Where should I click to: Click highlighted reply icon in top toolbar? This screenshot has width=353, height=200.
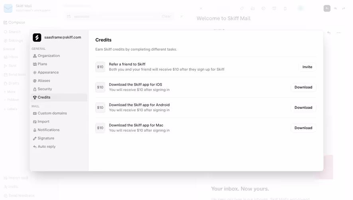click(x=327, y=8)
